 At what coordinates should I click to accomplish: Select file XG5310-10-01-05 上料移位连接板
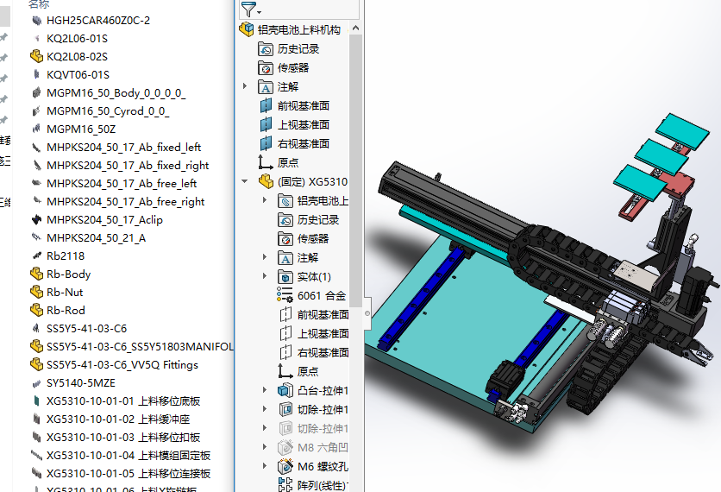tap(129, 473)
